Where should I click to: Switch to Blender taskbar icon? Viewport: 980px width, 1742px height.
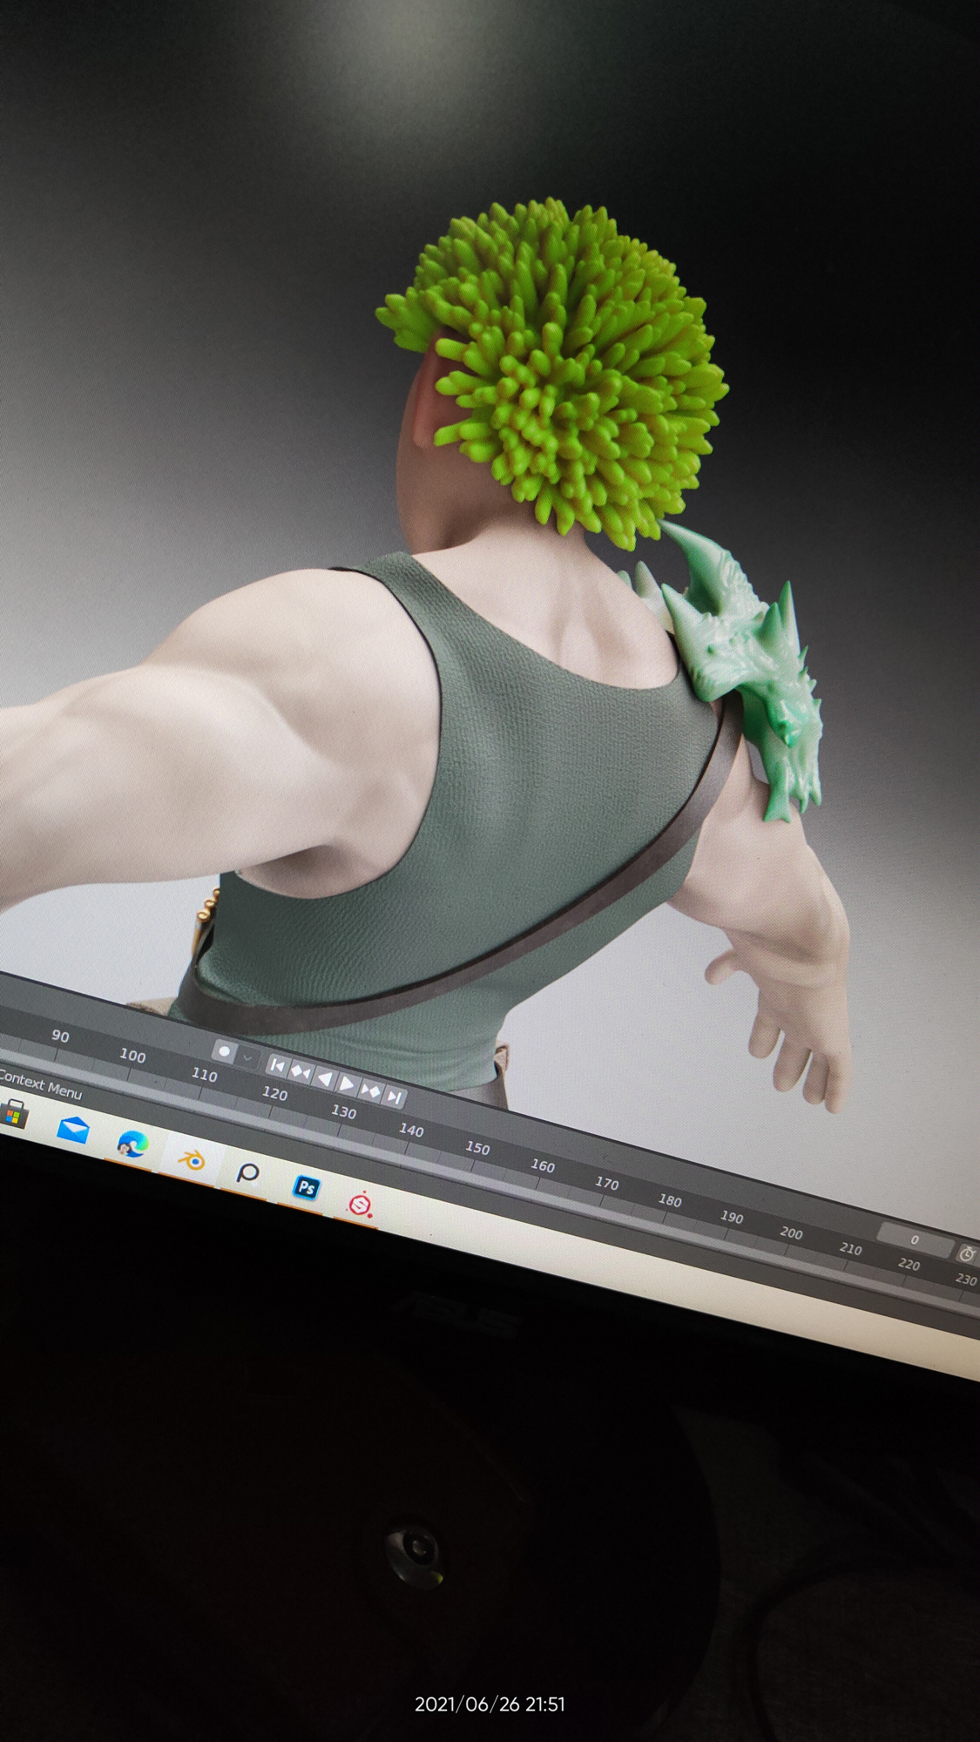coord(191,1159)
